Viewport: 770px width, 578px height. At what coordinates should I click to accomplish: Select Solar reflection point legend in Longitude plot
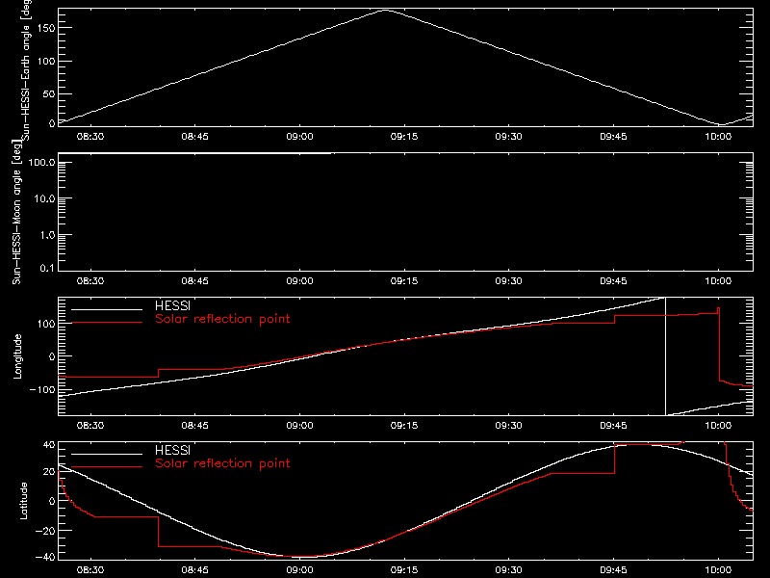222,319
